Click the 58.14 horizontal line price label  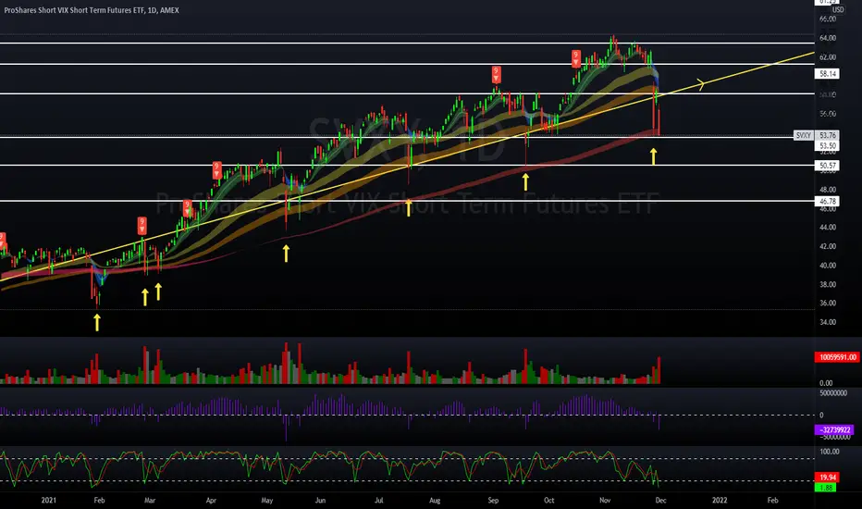[x=828, y=74]
